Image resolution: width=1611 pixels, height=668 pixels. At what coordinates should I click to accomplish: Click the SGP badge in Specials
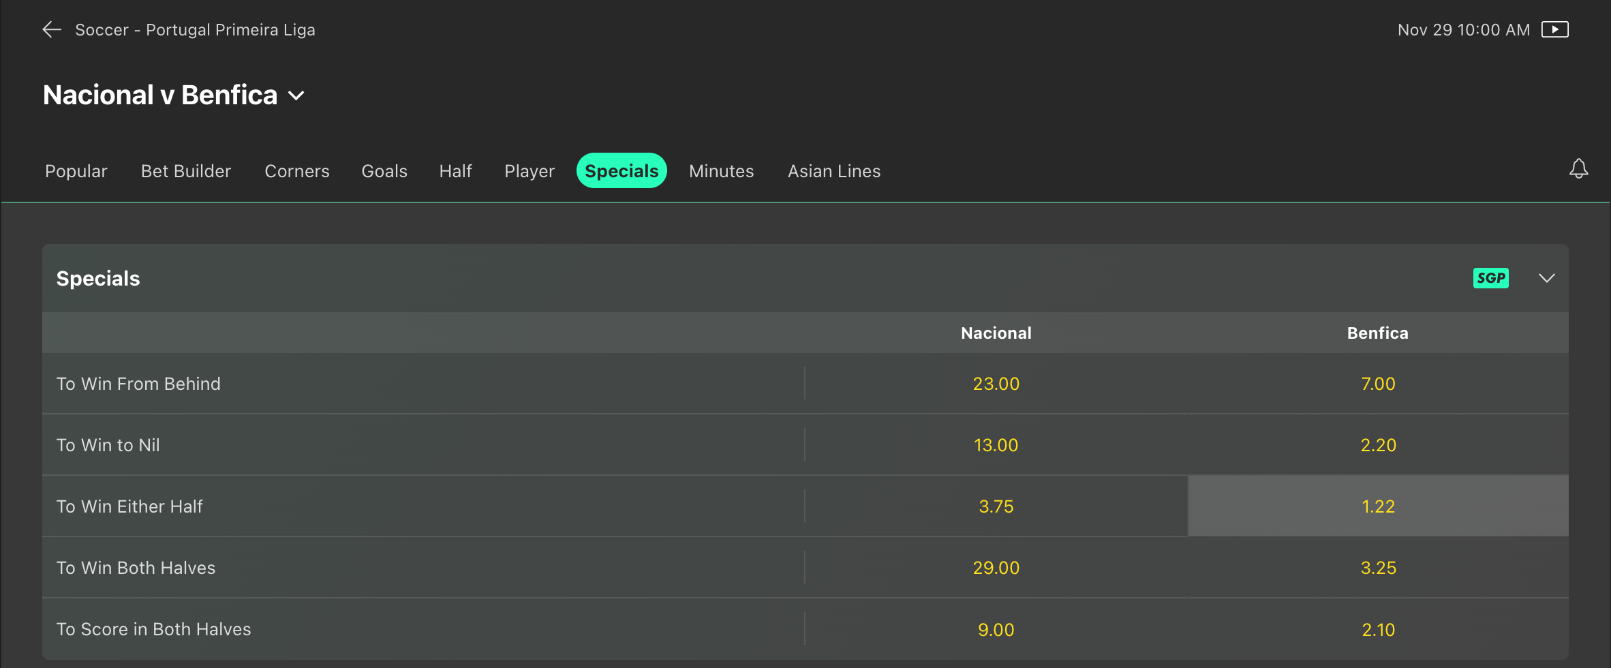pyautogui.click(x=1490, y=278)
